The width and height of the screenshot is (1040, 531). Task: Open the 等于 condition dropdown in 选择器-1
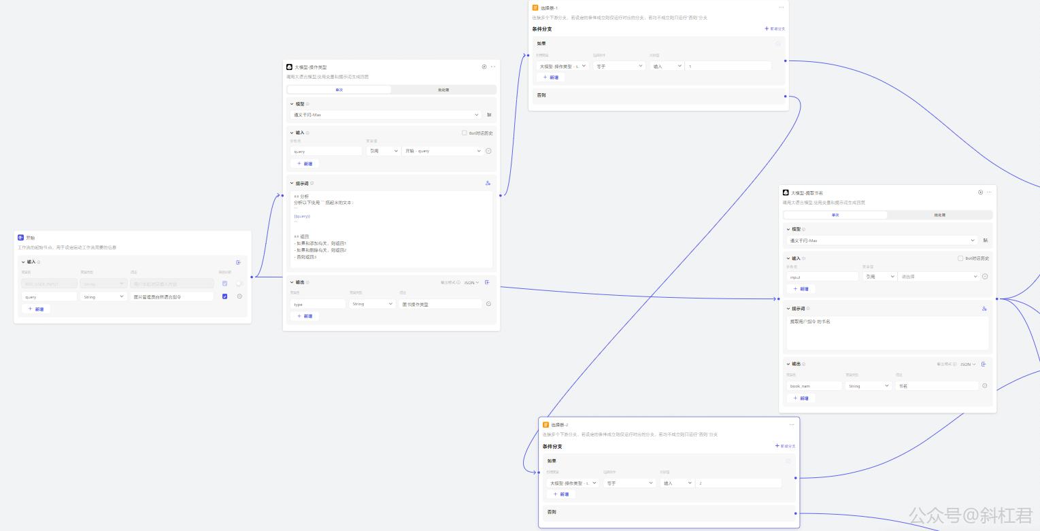[x=619, y=66]
